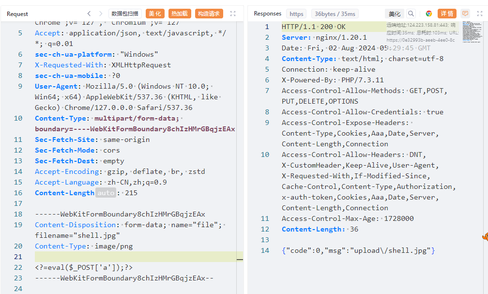Screen dimensions: 488x294
Task: Click response Content-Type: text/html line
Action: [363, 59]
